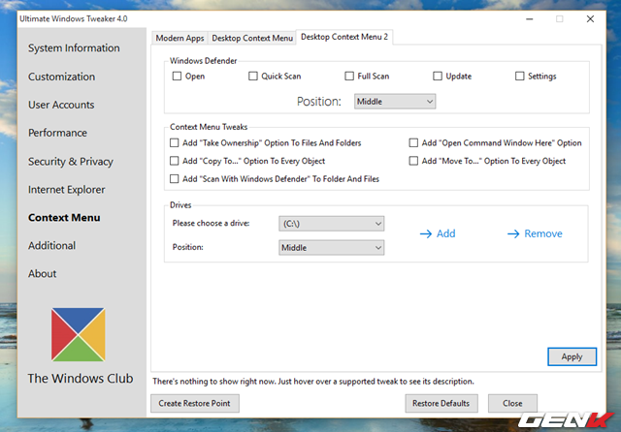Viewport: 621px width, 432px height.
Task: Select Context Menu in sidebar
Action: click(x=64, y=218)
